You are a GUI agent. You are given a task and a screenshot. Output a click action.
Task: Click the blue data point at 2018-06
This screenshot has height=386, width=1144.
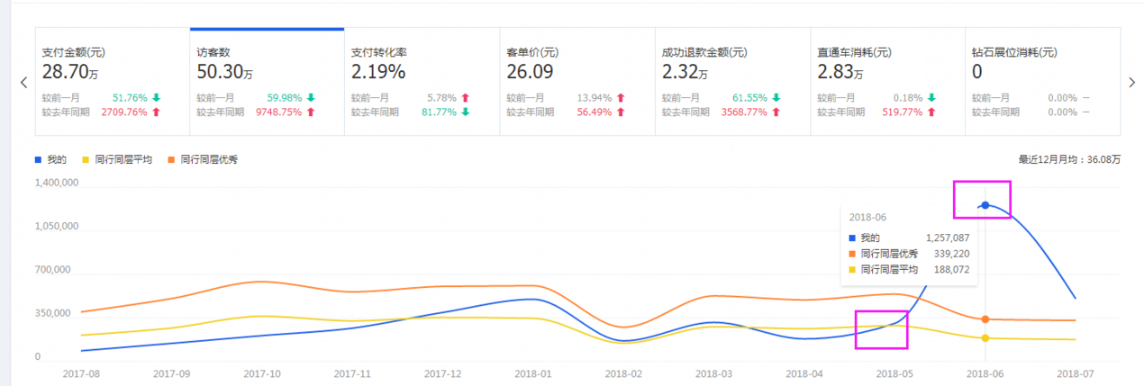(x=985, y=205)
